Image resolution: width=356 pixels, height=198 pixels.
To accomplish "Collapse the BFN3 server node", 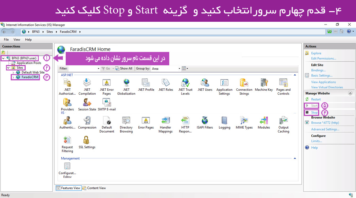I will pyautogui.click(x=3, y=58).
